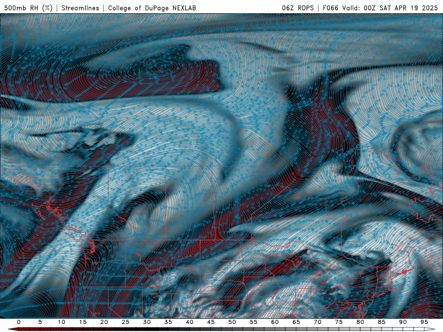Click the colorbar label "75"

coord(339,322)
